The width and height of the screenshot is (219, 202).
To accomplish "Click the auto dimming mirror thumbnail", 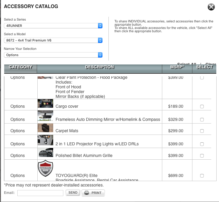I will point(45,116).
